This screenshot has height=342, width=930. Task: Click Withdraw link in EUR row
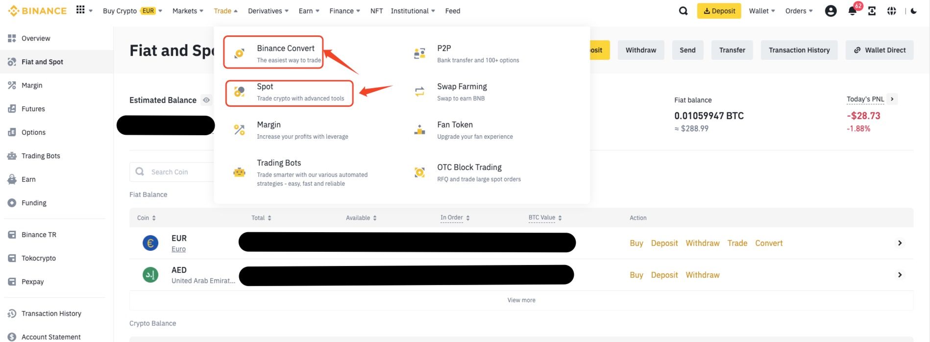click(702, 243)
